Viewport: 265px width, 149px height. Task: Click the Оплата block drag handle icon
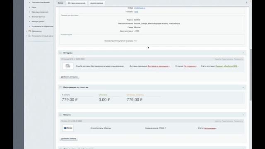coord(60,115)
